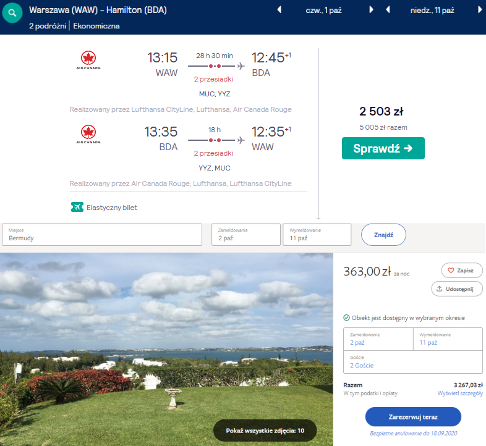
Task: Save listing with the Zapisz heart button
Action: (x=461, y=271)
